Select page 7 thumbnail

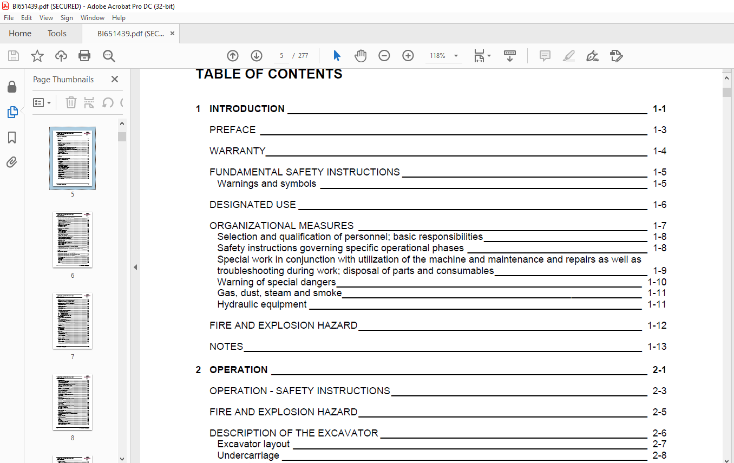73,321
